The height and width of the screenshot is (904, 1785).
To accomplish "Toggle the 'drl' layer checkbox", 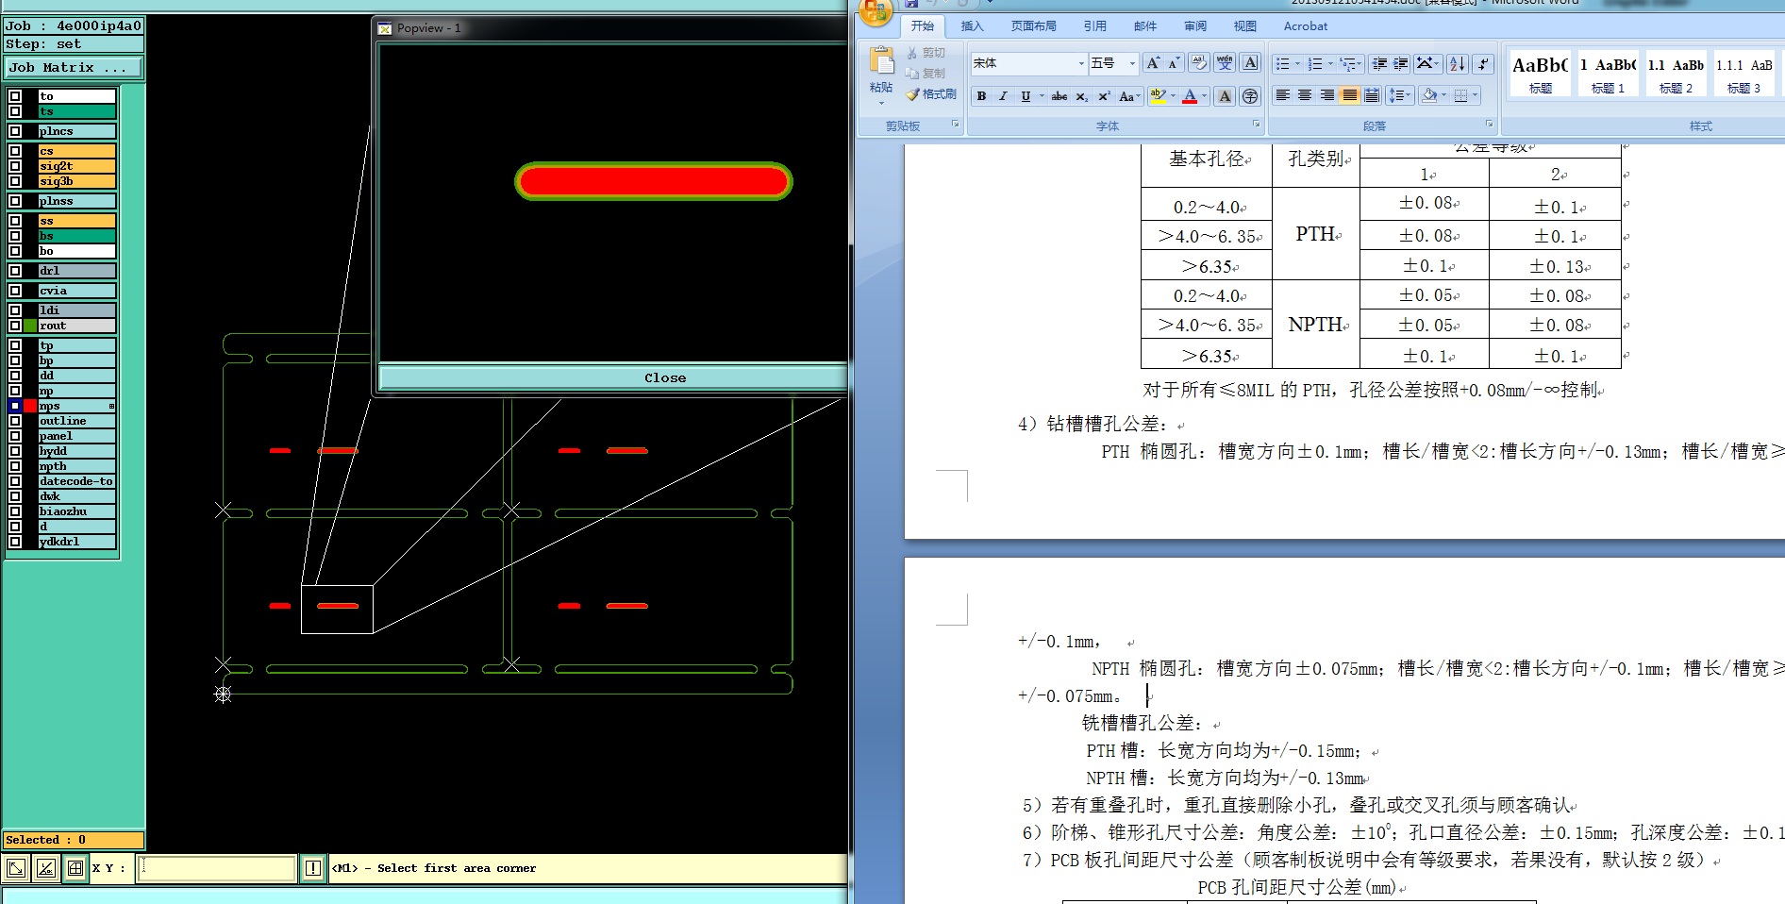I will (x=15, y=271).
